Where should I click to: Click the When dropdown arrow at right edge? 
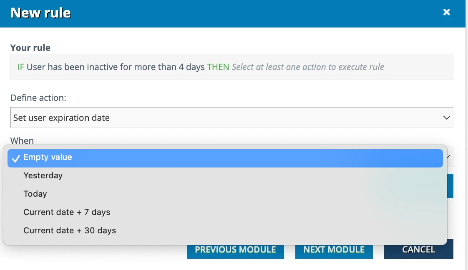449,157
